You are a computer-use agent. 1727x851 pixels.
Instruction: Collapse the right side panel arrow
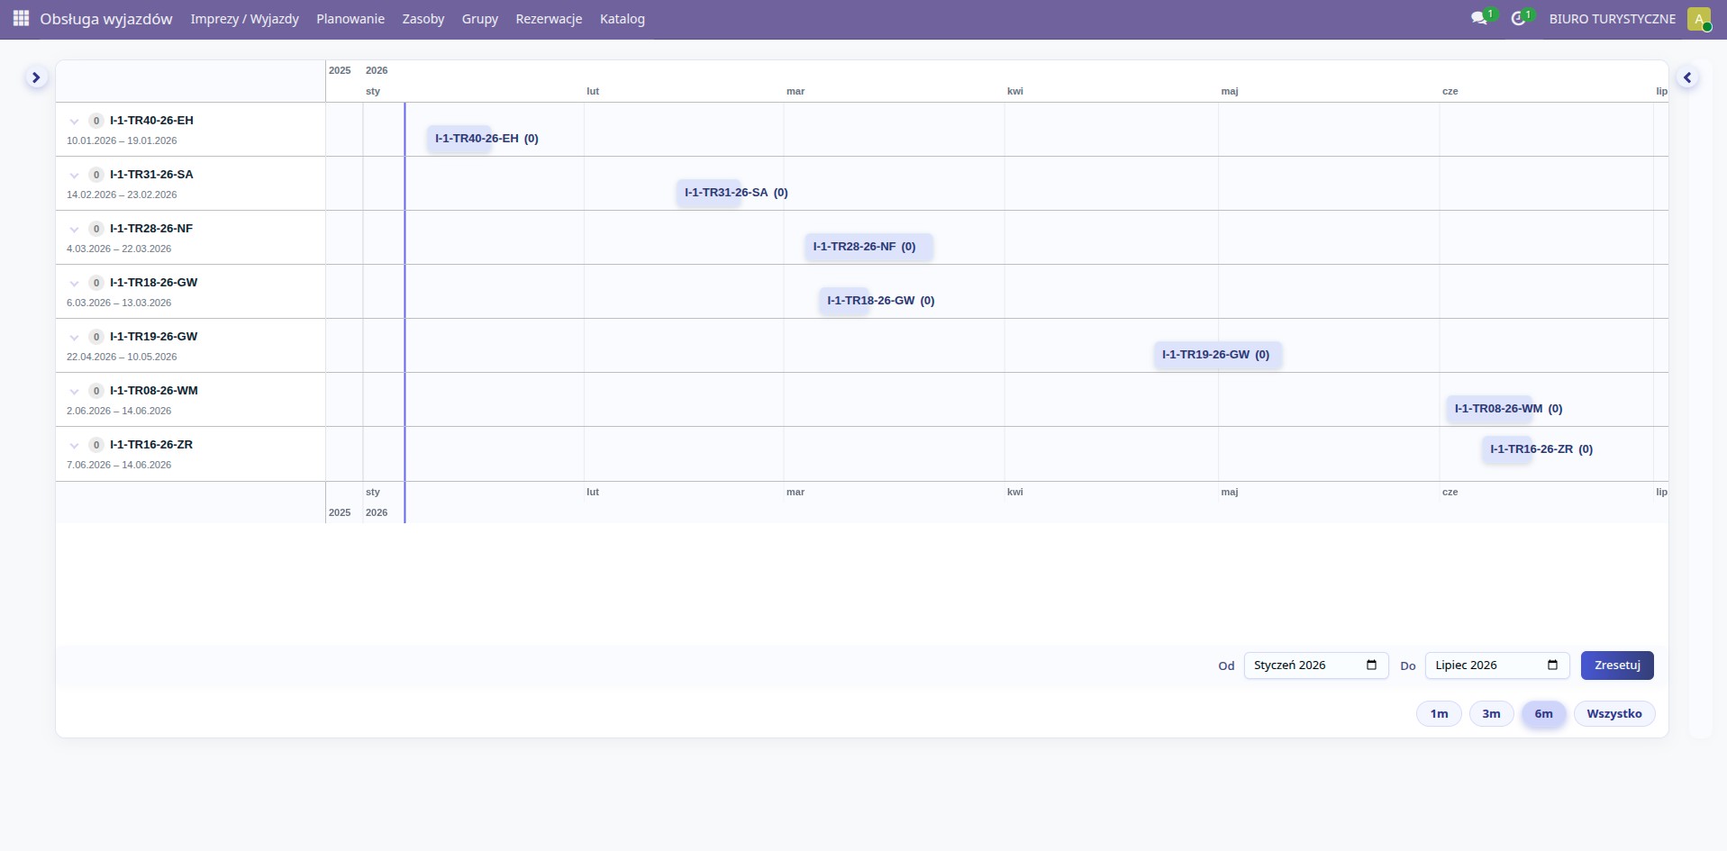coord(1687,78)
